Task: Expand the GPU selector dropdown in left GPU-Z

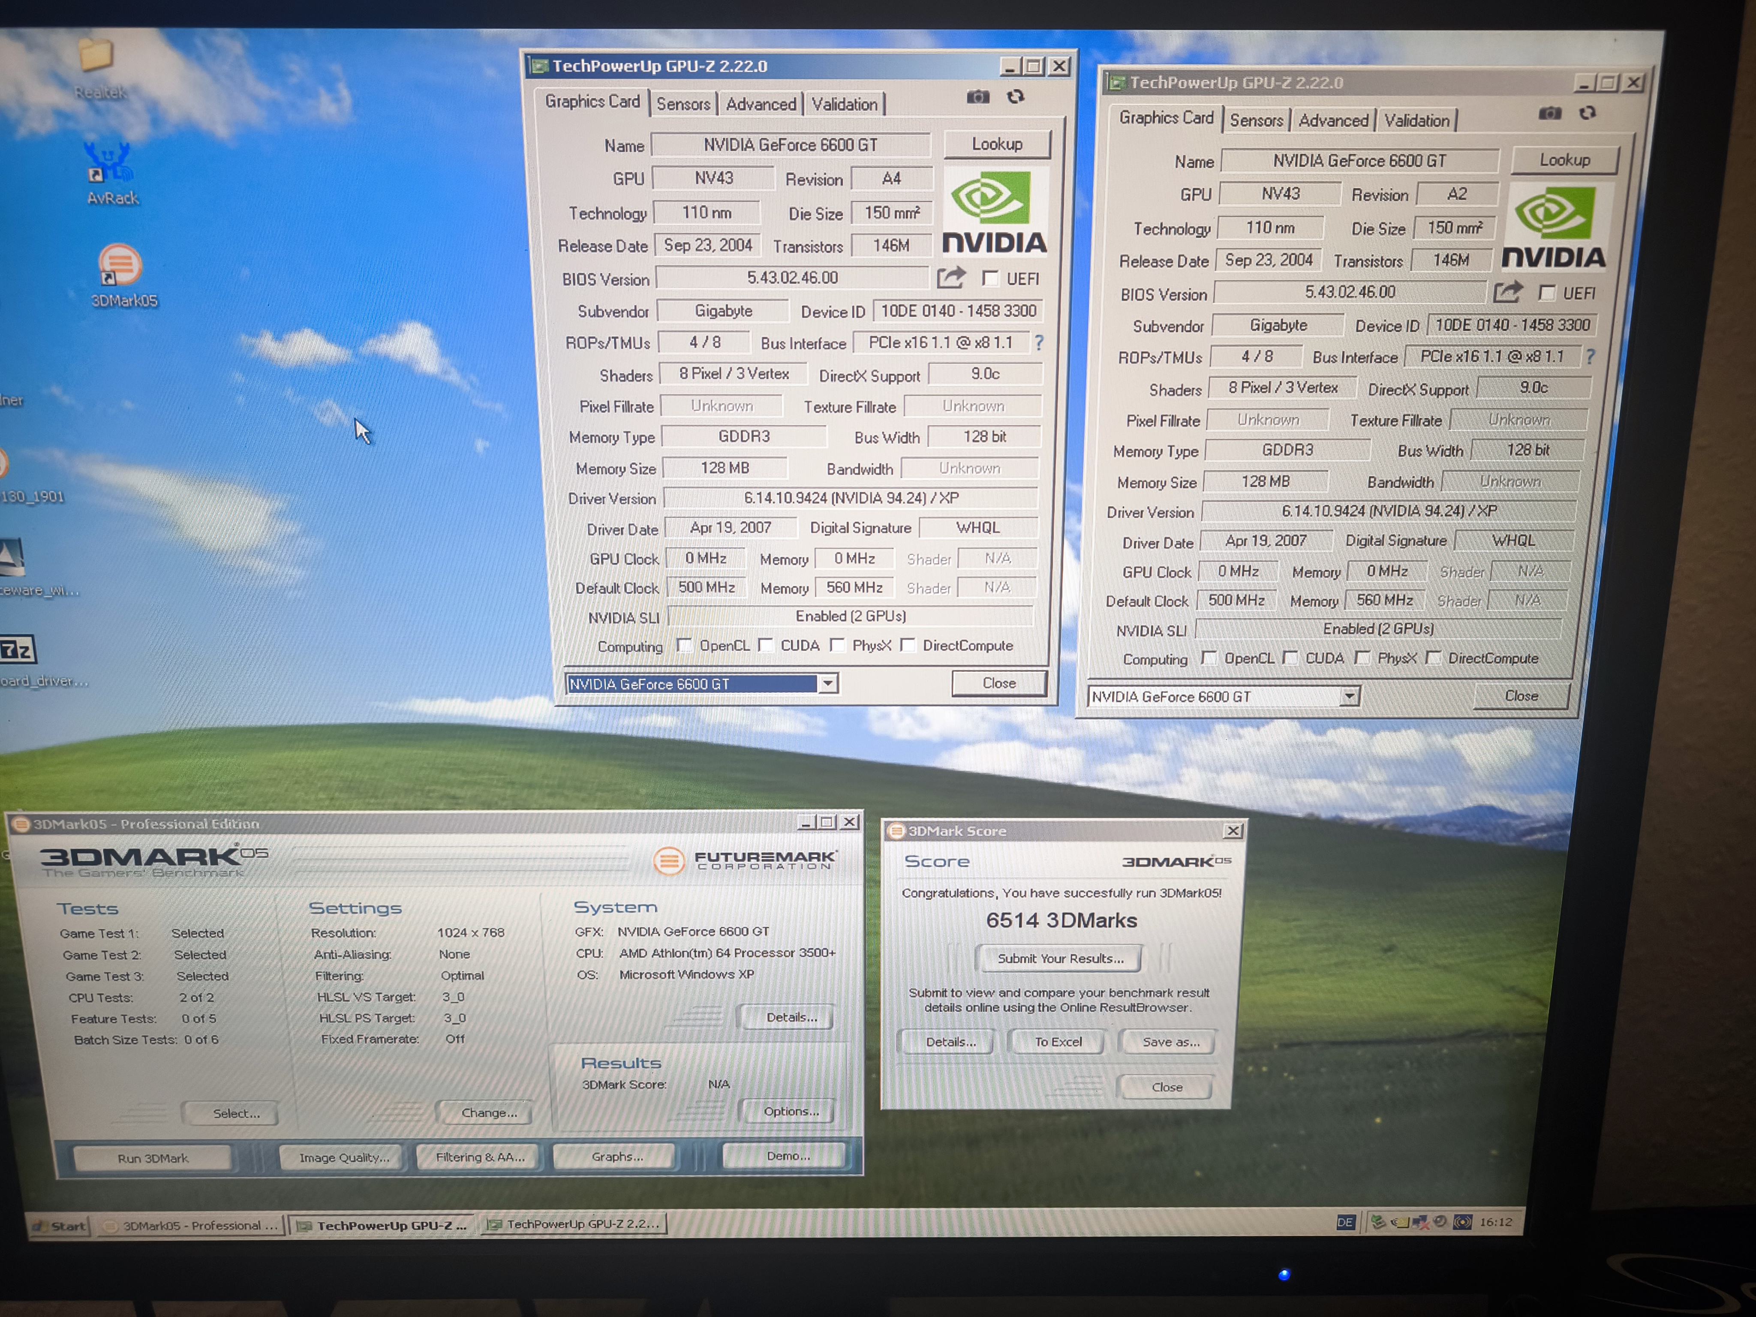Action: [x=827, y=683]
